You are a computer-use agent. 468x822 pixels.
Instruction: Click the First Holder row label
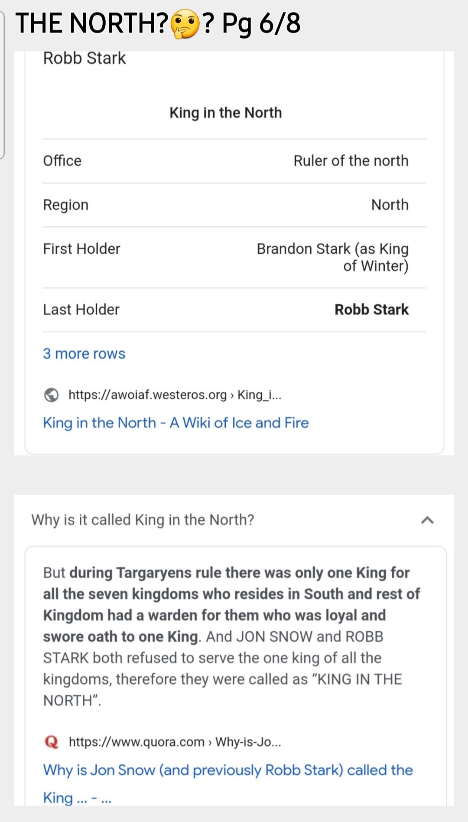pyautogui.click(x=81, y=249)
